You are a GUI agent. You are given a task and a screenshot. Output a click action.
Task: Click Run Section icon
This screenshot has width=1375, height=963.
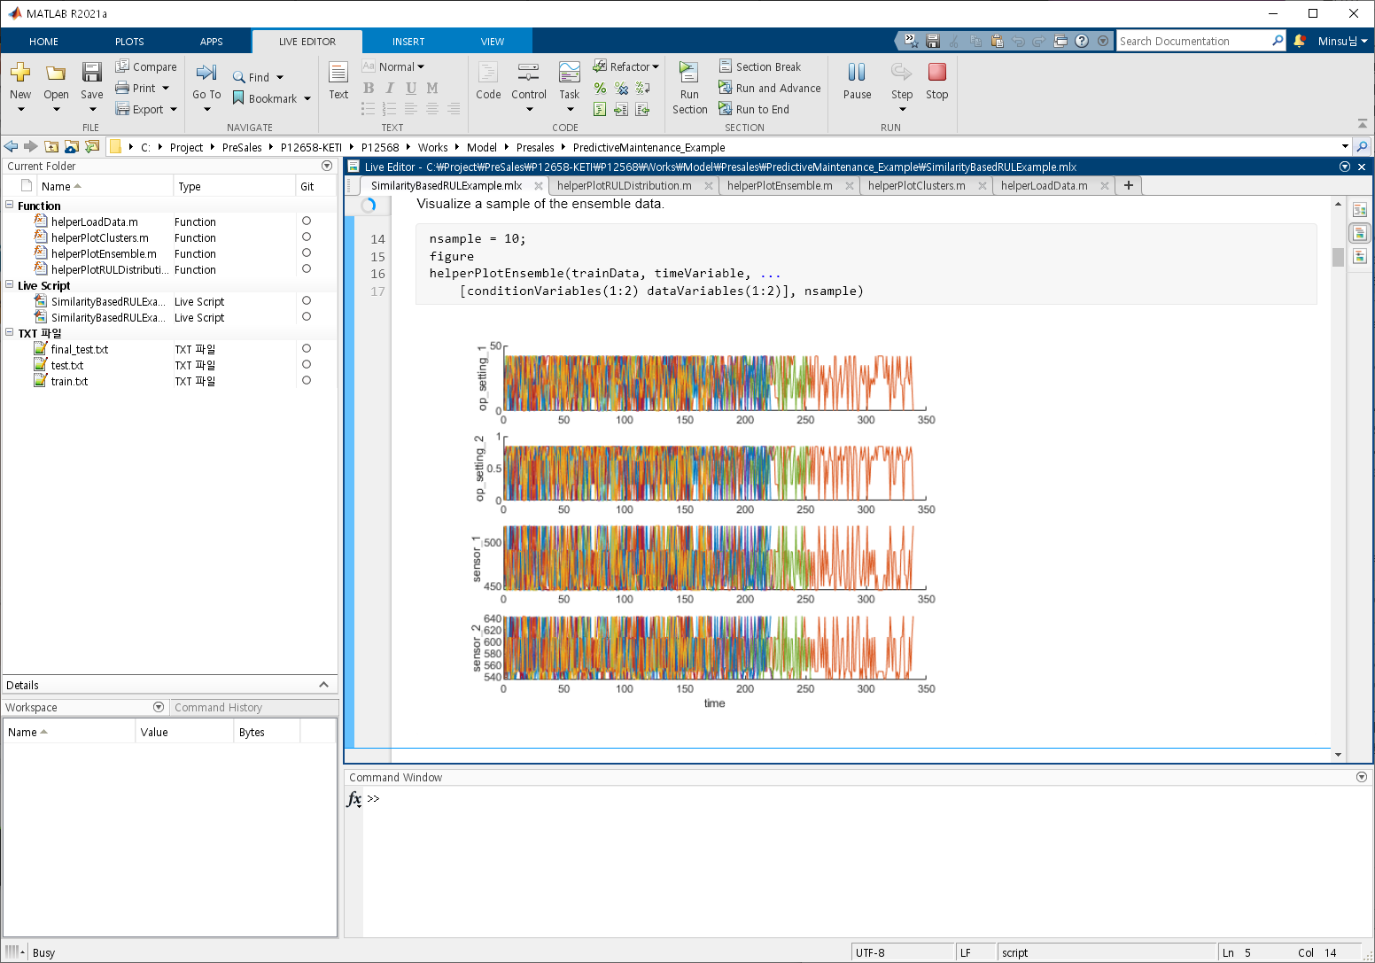tap(689, 73)
